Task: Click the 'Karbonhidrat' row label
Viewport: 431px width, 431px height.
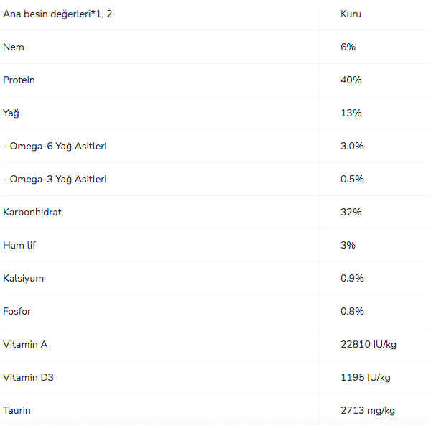Action: pos(32,212)
